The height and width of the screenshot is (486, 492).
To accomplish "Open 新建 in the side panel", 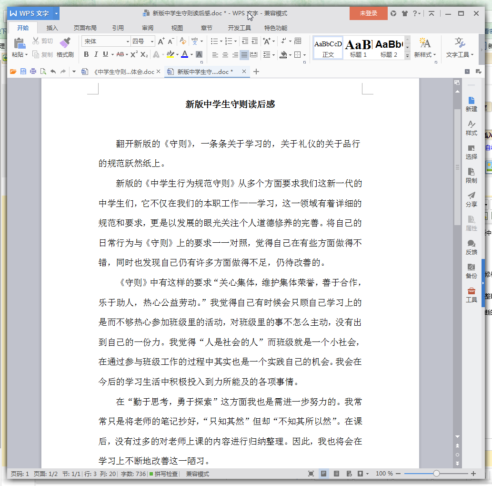I will (472, 104).
